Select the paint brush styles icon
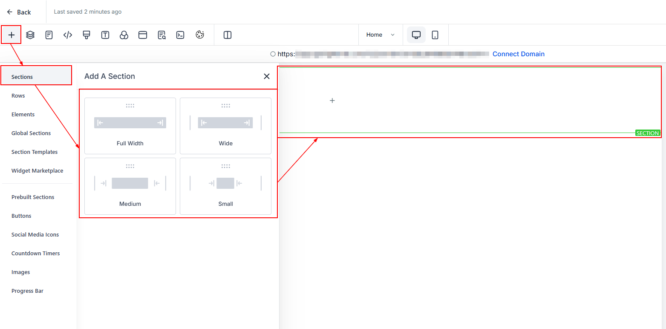Image resolution: width=666 pixels, height=329 pixels. click(x=86, y=35)
